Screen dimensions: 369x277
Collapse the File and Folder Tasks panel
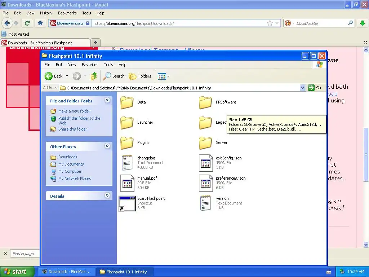tap(107, 100)
